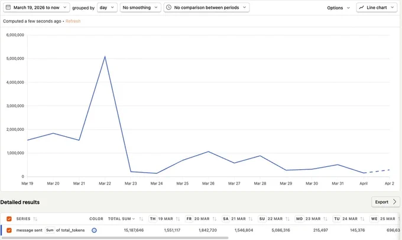The image size is (402, 240).
Task: Click the Sum aggregation tag in series row
Action: click(x=50, y=231)
